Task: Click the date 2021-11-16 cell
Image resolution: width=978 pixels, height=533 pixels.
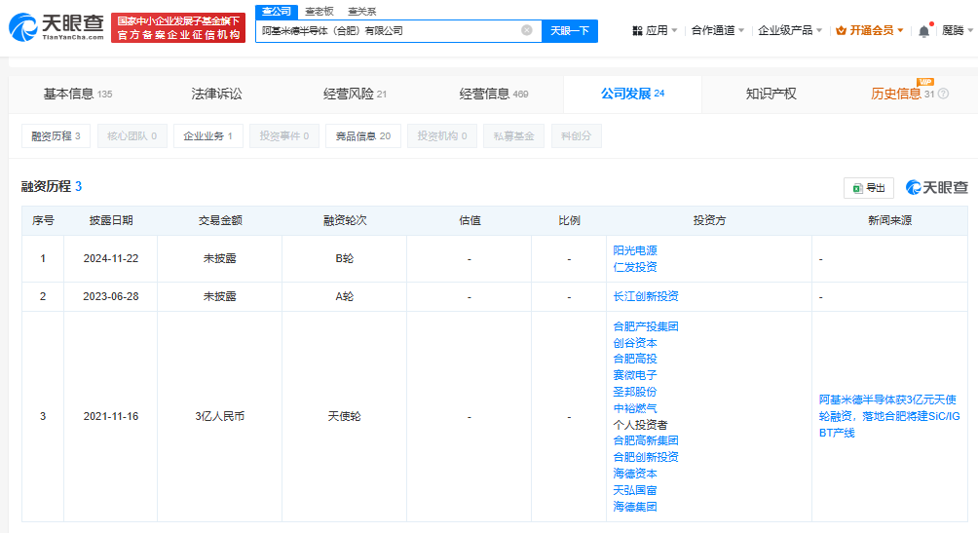Action: tap(111, 416)
